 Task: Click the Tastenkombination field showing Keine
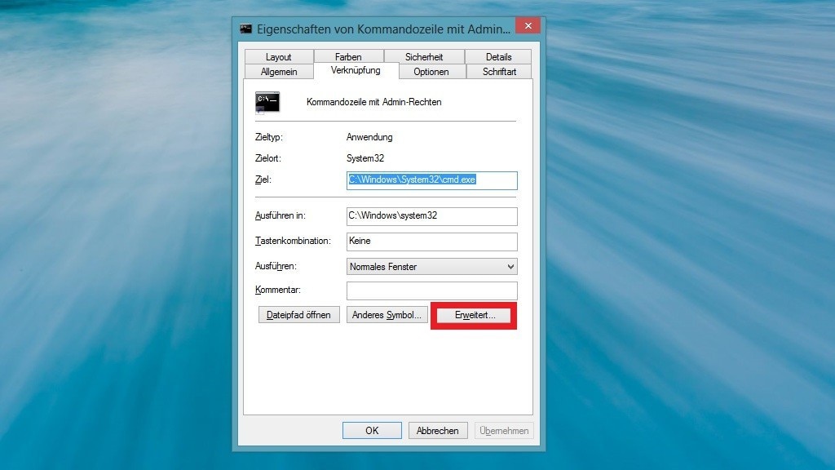click(431, 242)
